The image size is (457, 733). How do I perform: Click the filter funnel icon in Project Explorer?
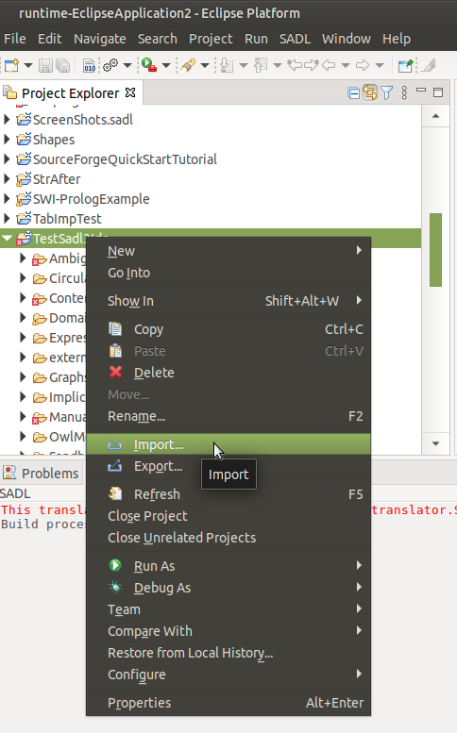pos(386,93)
